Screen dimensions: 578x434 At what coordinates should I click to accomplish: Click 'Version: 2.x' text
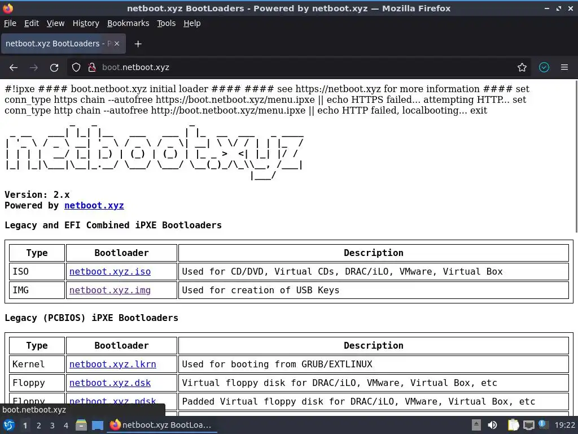pyautogui.click(x=37, y=194)
